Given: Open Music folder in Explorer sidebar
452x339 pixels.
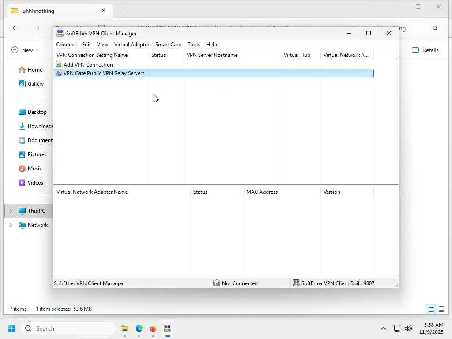Looking at the screenshot, I should click(30, 169).
